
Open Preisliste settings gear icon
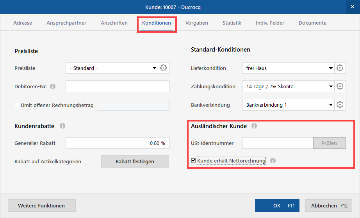[x=164, y=68]
